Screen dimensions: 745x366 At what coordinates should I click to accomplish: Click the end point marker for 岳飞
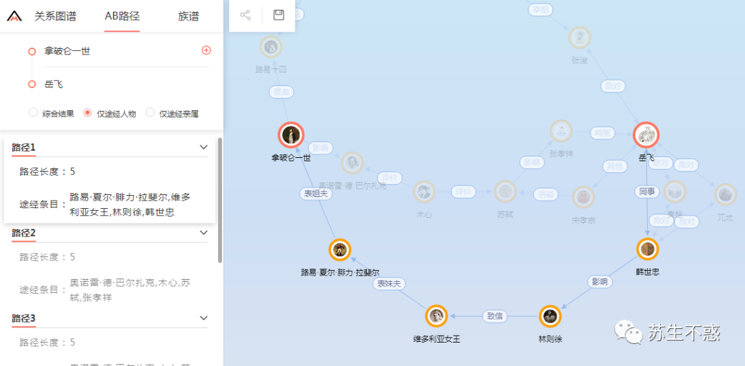[32, 84]
